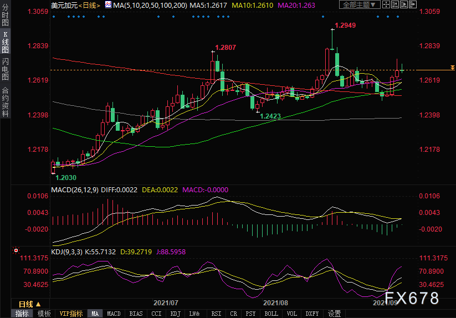Click the MACD(26,12,9) indicator label
The width and height of the screenshot is (456, 318).
[75, 190]
